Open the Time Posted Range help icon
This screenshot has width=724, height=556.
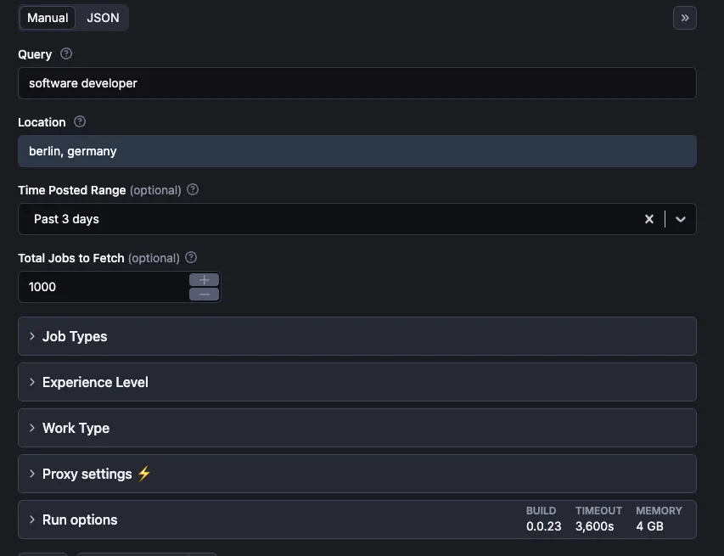(193, 189)
